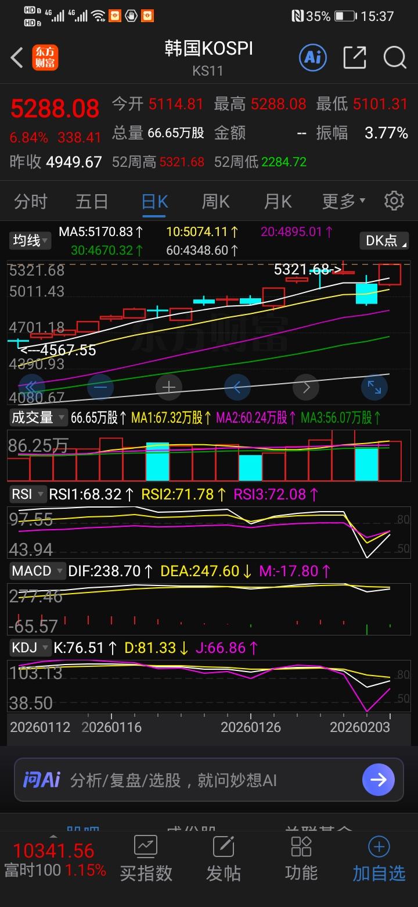Viewport: 418px width, 907px height.
Task: Toggle the DK点 selector
Action: (x=384, y=240)
